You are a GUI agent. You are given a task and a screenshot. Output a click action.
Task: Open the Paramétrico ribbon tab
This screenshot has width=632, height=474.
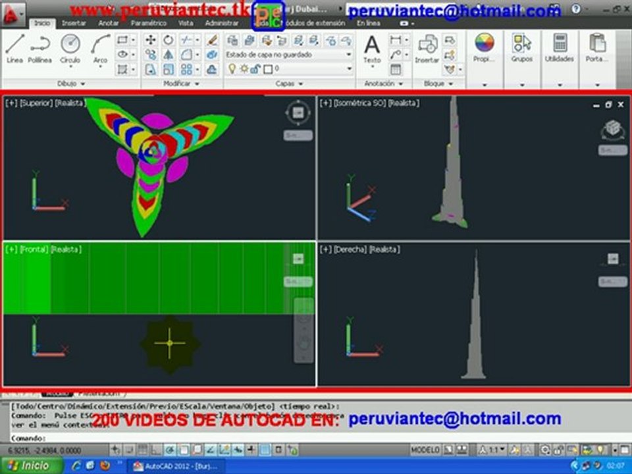[149, 23]
